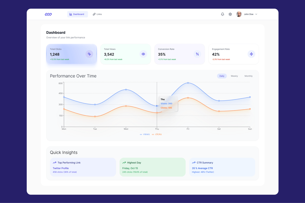Go to the Links nav tab
This screenshot has width=305, height=203.
point(97,14)
